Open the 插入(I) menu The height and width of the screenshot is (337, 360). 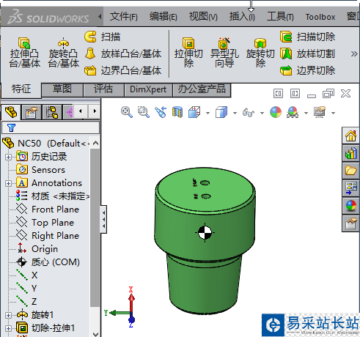pyautogui.click(x=242, y=17)
